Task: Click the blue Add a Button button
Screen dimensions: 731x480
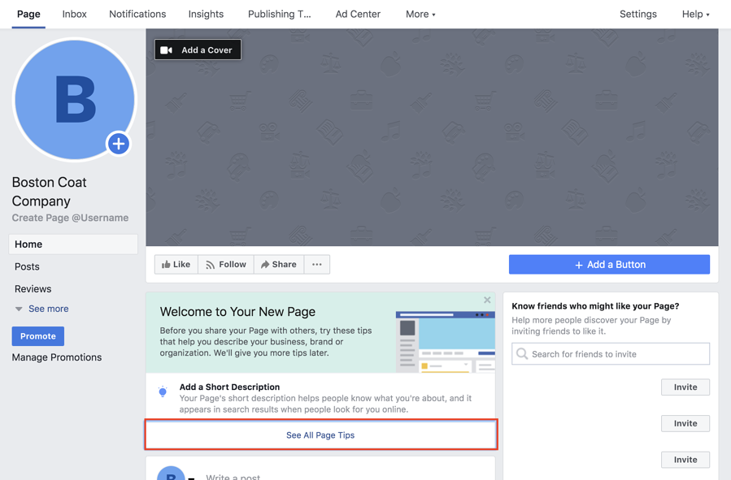Action: (x=609, y=265)
